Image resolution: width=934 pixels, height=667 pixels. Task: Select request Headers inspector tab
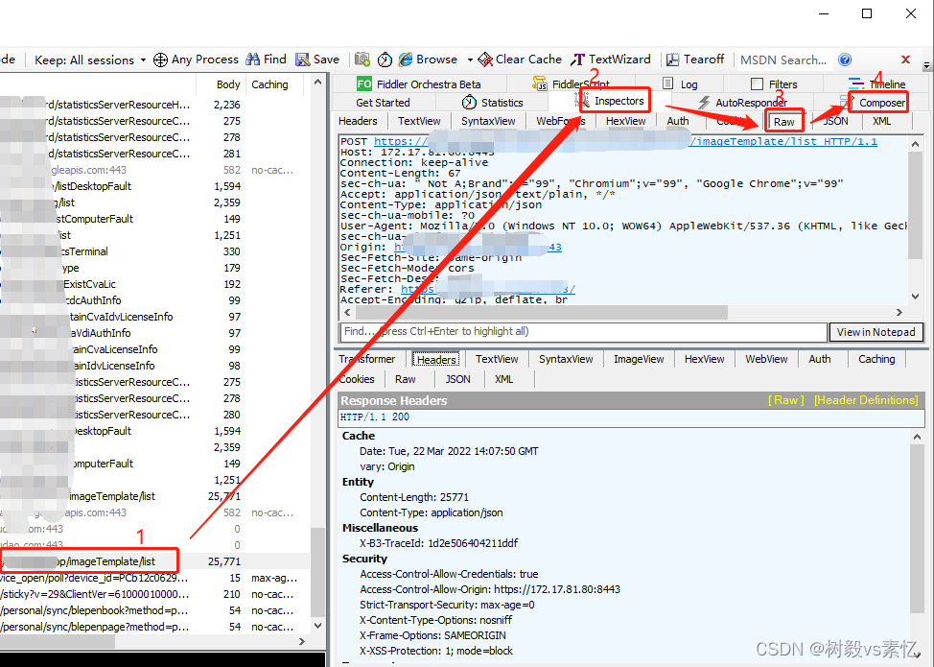tap(358, 121)
